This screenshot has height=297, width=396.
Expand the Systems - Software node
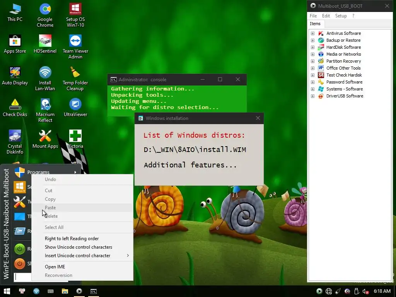312,89
